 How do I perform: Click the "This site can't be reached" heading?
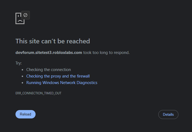(53, 41)
